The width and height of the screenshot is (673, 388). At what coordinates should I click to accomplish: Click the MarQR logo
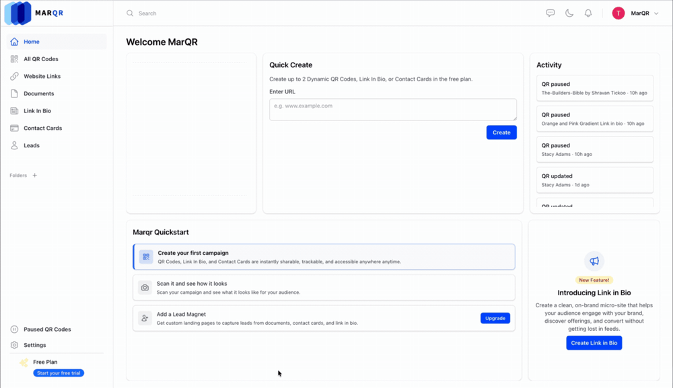(34, 13)
